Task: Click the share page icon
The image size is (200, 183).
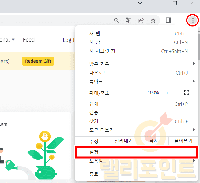Action: pos(141,20)
